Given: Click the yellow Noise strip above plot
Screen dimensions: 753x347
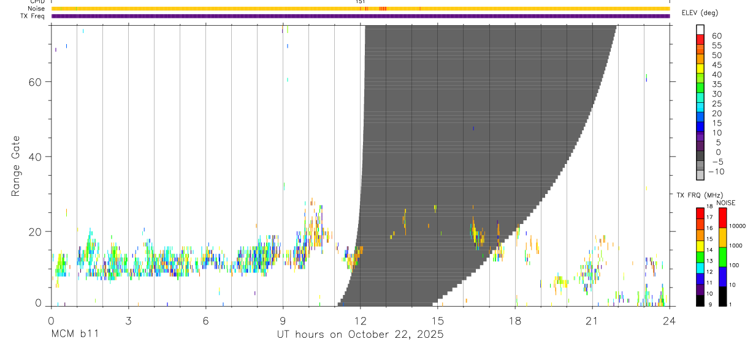Looking at the screenshot, I should point(360,9).
